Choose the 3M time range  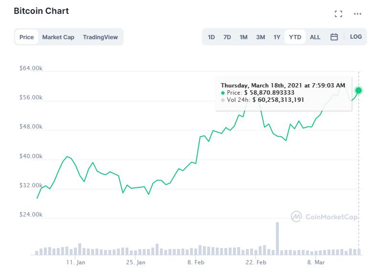coord(260,37)
